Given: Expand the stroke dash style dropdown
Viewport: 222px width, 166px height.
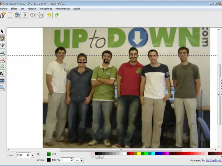Looking at the screenshot, I should pyautogui.click(x=79, y=160).
